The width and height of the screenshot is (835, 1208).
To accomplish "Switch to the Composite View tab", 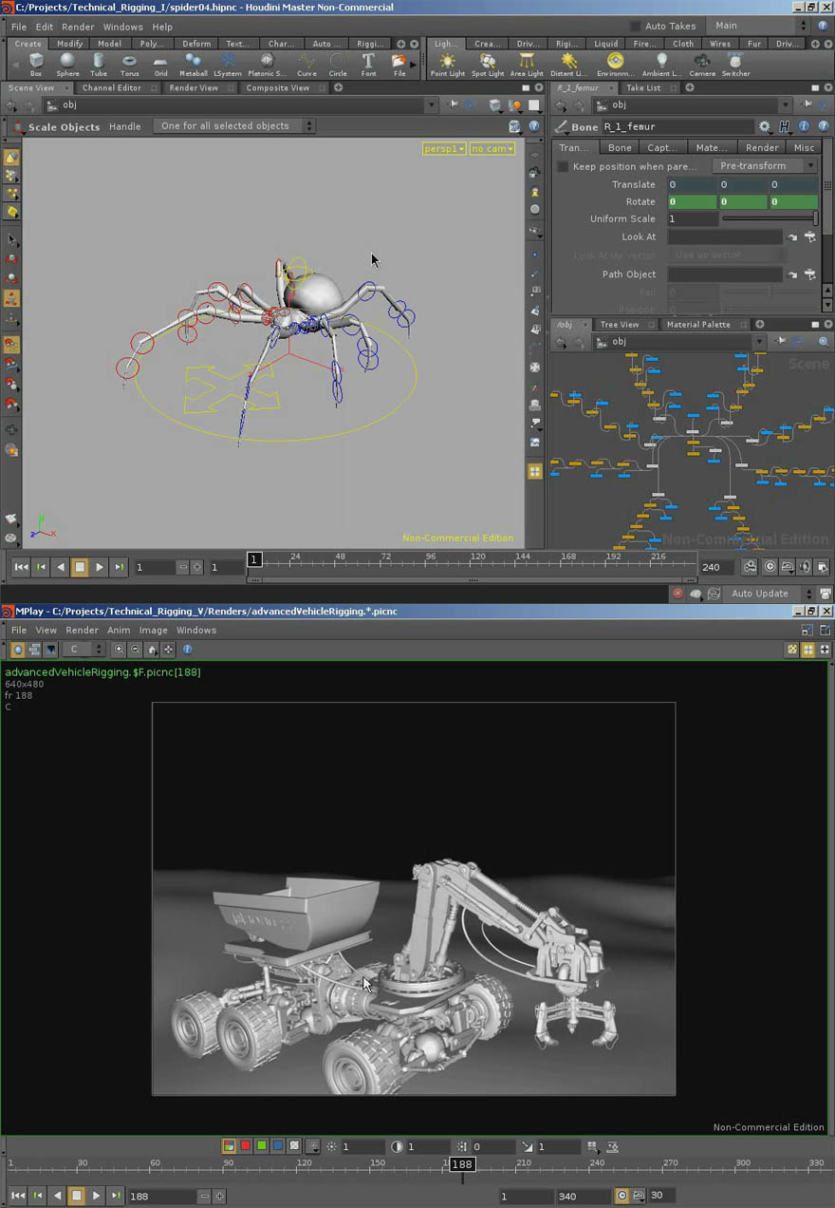I will 278,88.
